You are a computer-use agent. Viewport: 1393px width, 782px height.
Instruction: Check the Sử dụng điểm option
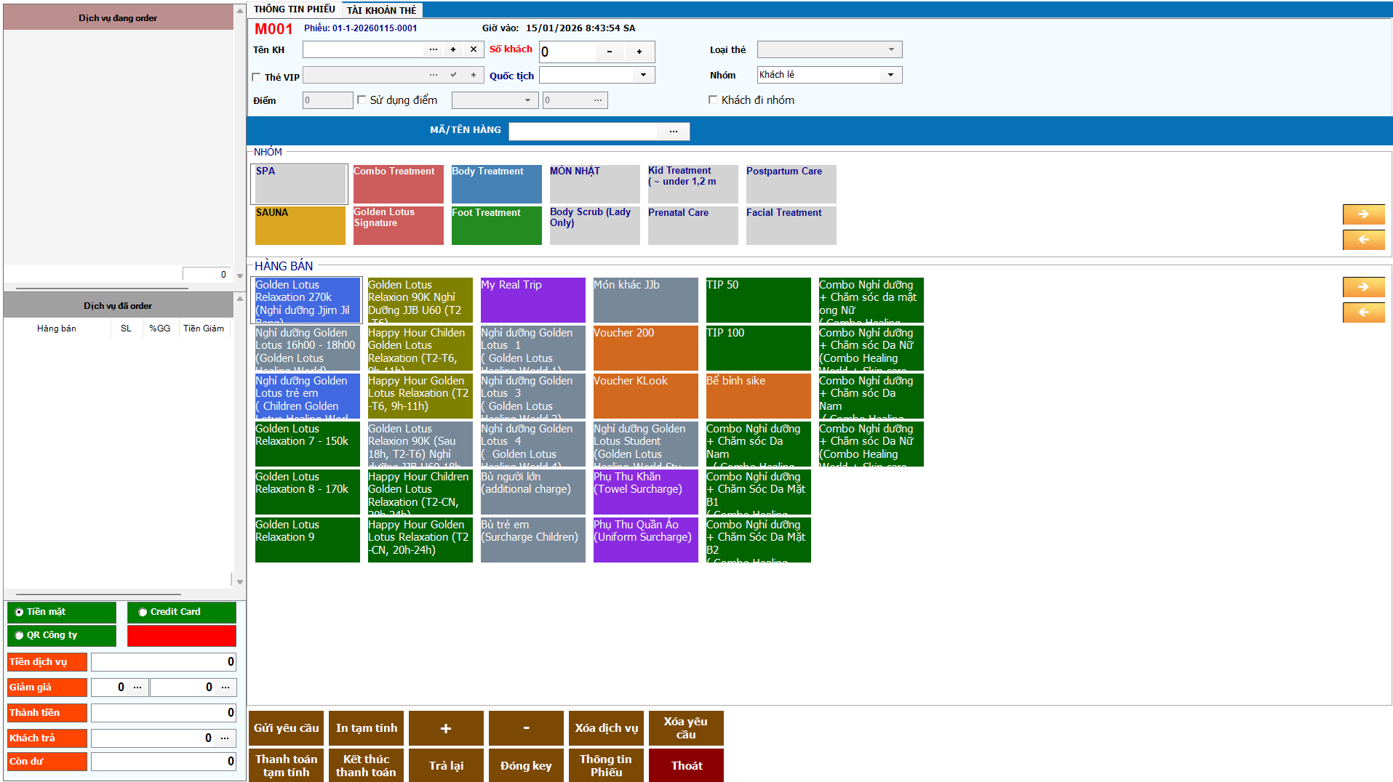pos(362,100)
